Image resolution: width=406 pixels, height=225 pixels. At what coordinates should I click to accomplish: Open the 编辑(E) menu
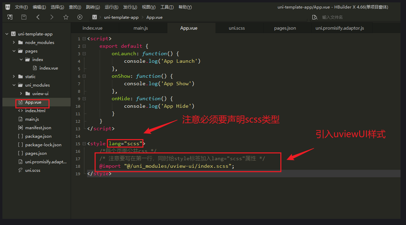(39, 7)
